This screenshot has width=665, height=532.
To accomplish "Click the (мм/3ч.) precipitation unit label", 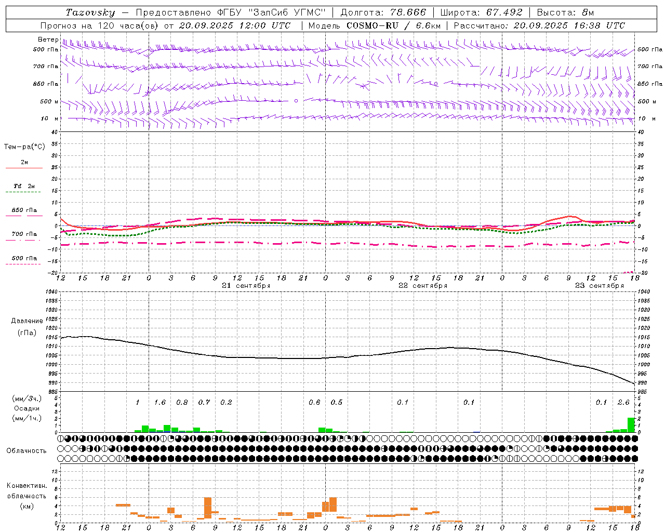I will pos(27,398).
